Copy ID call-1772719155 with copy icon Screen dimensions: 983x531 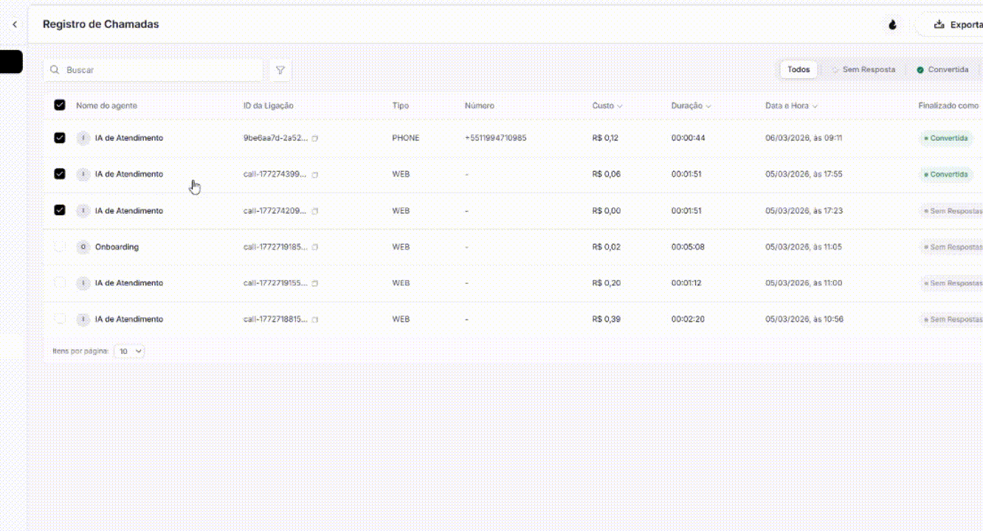click(315, 283)
